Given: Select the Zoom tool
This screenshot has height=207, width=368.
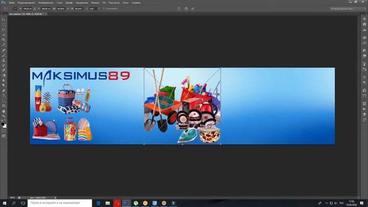Looking at the screenshot, I should tap(3, 116).
